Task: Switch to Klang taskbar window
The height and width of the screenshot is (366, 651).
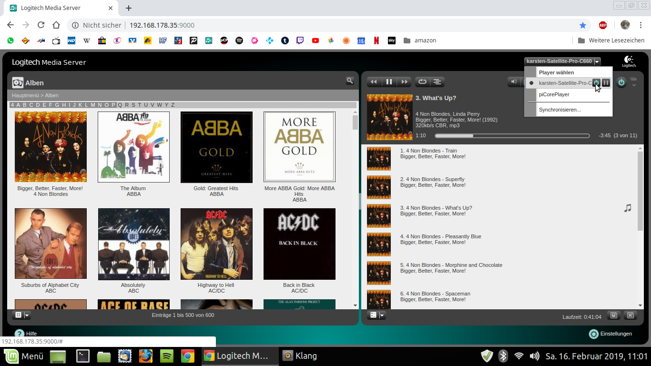Action: tap(300, 356)
